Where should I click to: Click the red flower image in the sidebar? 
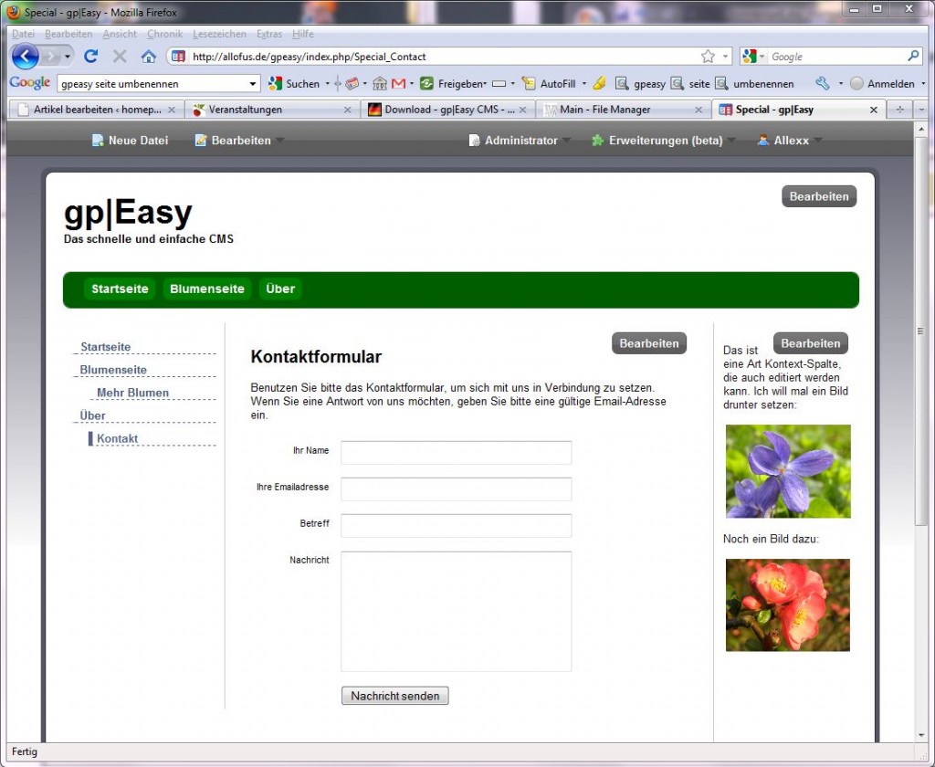pyautogui.click(x=786, y=604)
